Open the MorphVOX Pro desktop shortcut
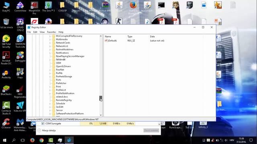257x144 pixels. click(x=34, y=8)
